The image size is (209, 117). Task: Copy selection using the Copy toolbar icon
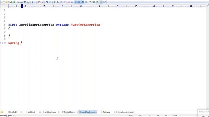click(x=36, y=2)
